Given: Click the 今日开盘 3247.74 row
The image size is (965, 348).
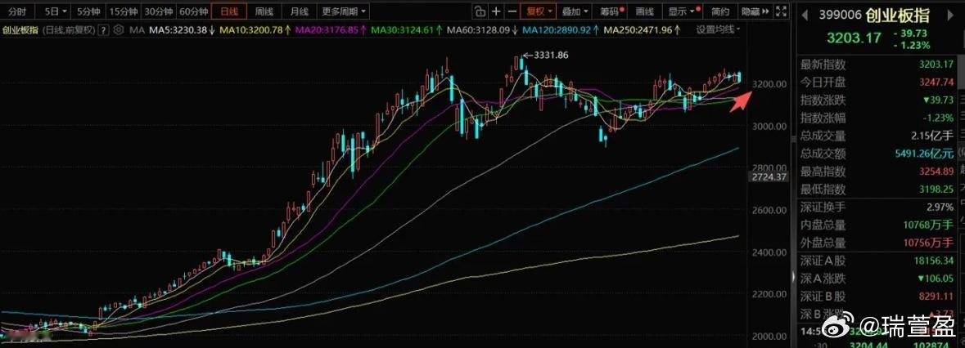Looking at the screenshot, I should pyautogui.click(x=877, y=83).
